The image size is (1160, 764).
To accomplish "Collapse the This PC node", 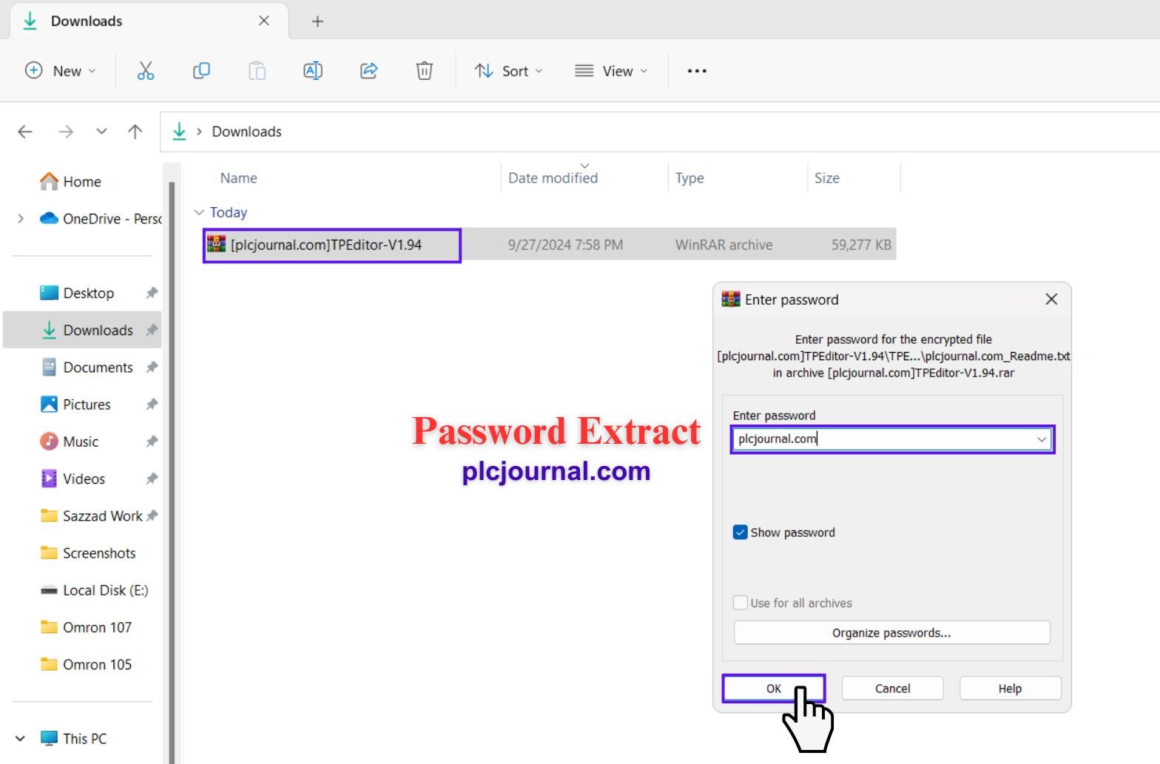I will click(x=21, y=738).
